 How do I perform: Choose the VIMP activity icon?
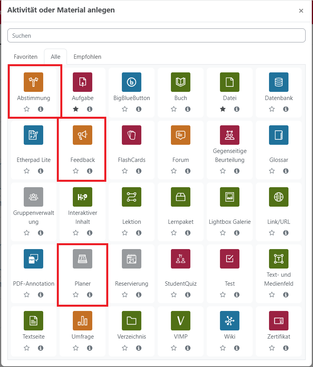[181, 321]
